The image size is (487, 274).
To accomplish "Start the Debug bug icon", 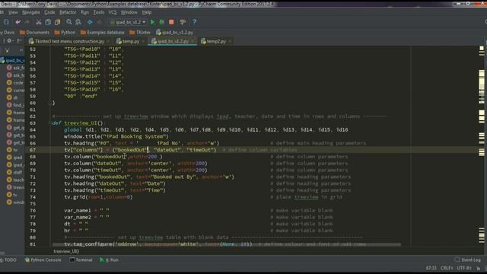I will 162,22.
